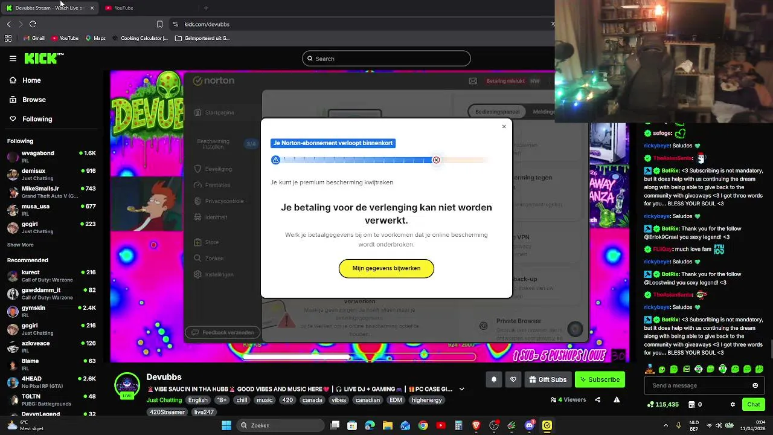
Task: Open browser apps grid icon
Action: click(x=8, y=38)
